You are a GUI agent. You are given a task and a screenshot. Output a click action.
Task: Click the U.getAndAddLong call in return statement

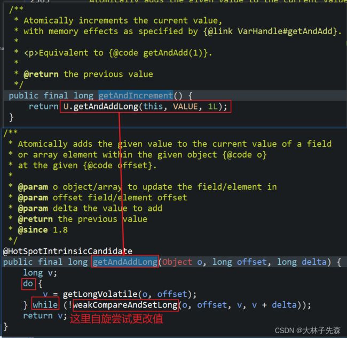click(x=145, y=106)
